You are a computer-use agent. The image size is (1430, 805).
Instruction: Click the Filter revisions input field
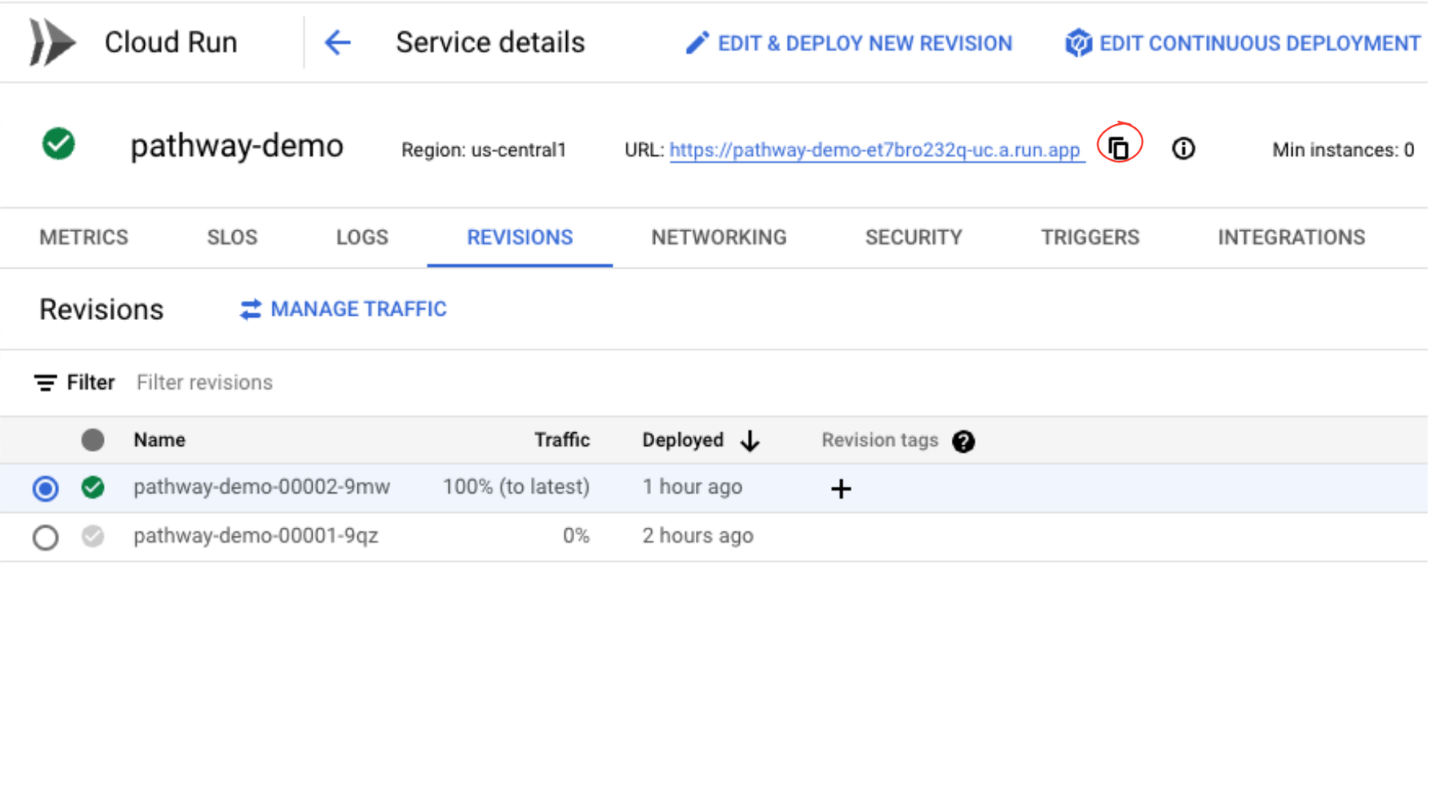coord(205,382)
